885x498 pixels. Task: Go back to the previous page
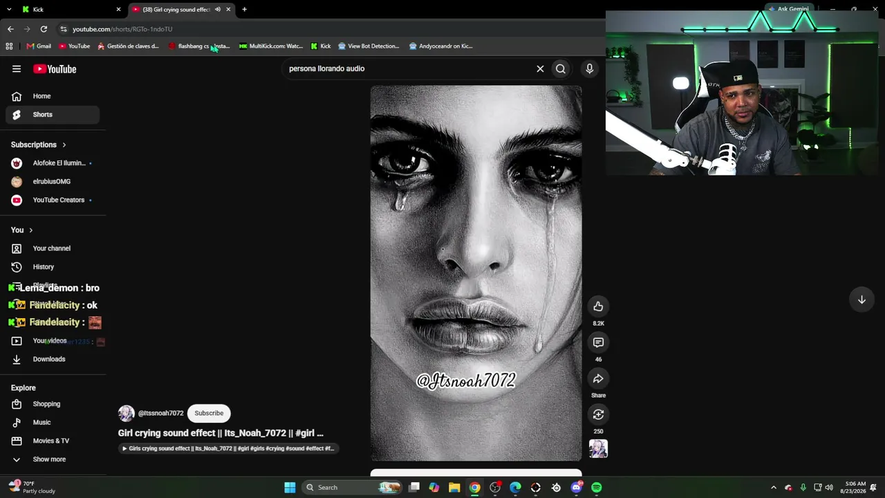pos(10,29)
